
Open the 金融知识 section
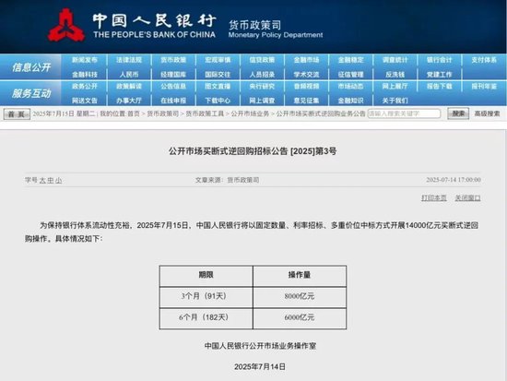(x=351, y=101)
